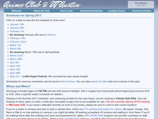Follow the SURE Walk link

pyautogui.click(x=97, y=115)
